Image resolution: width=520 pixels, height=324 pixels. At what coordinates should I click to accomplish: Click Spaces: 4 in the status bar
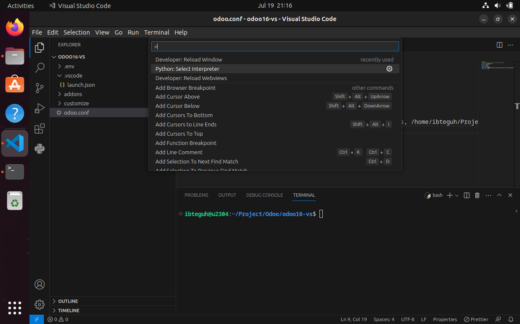(x=384, y=319)
